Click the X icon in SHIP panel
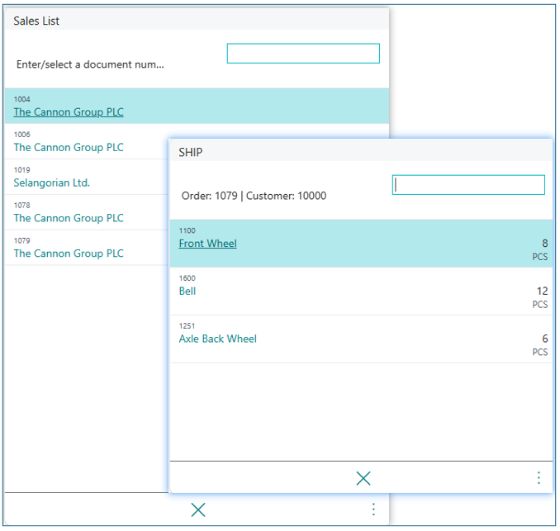 click(x=363, y=478)
